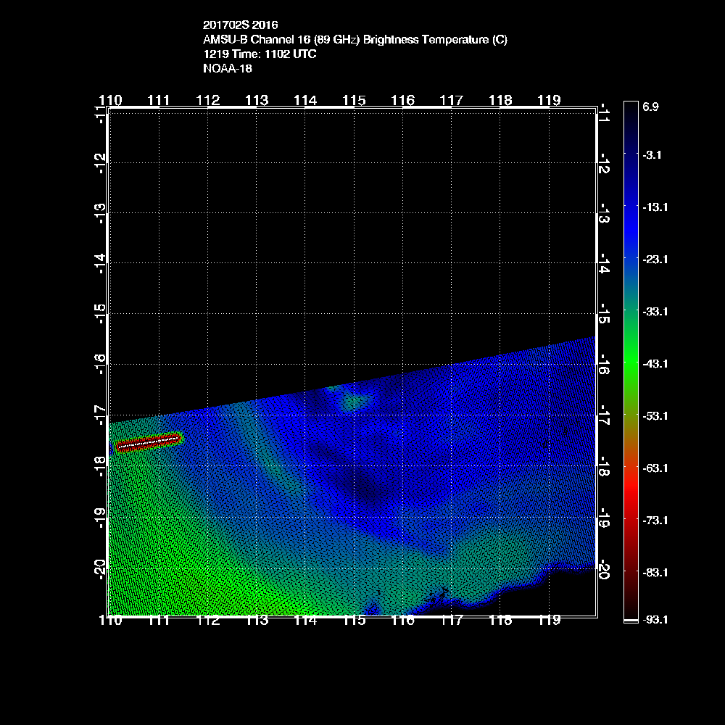Click latitude label '-11' on left axis
Screen dimensions: 725x725
[100, 115]
